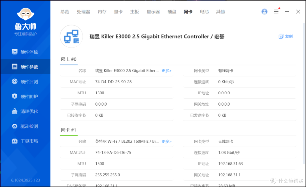Click MAC address 74-13-EA-D6-D6-75

point(113,153)
